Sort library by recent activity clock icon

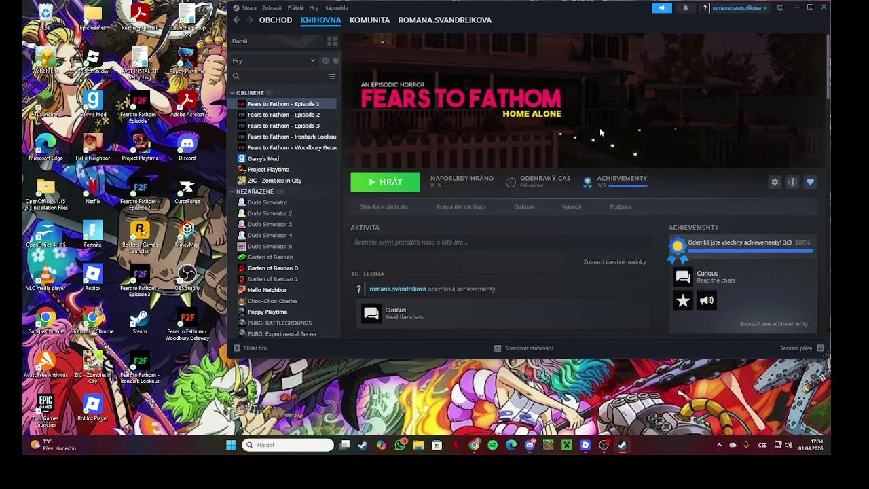[x=325, y=60]
